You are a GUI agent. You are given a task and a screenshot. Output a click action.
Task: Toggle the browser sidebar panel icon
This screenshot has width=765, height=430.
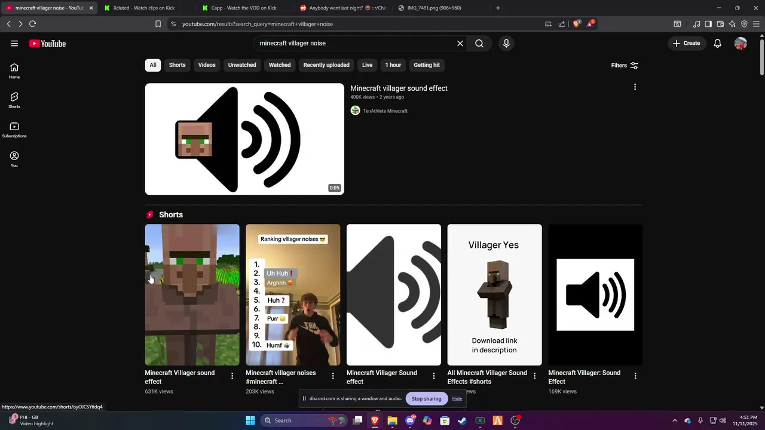point(708,24)
